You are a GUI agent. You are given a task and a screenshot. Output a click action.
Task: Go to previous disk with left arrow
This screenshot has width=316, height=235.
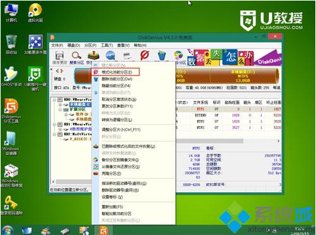pos(57,71)
